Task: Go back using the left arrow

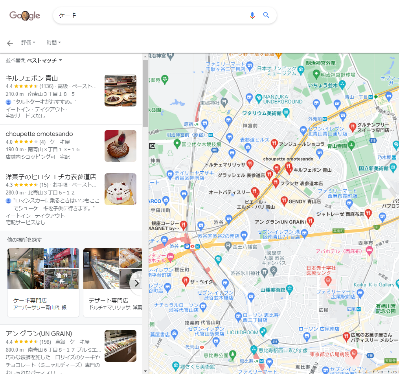Action: click(10, 43)
